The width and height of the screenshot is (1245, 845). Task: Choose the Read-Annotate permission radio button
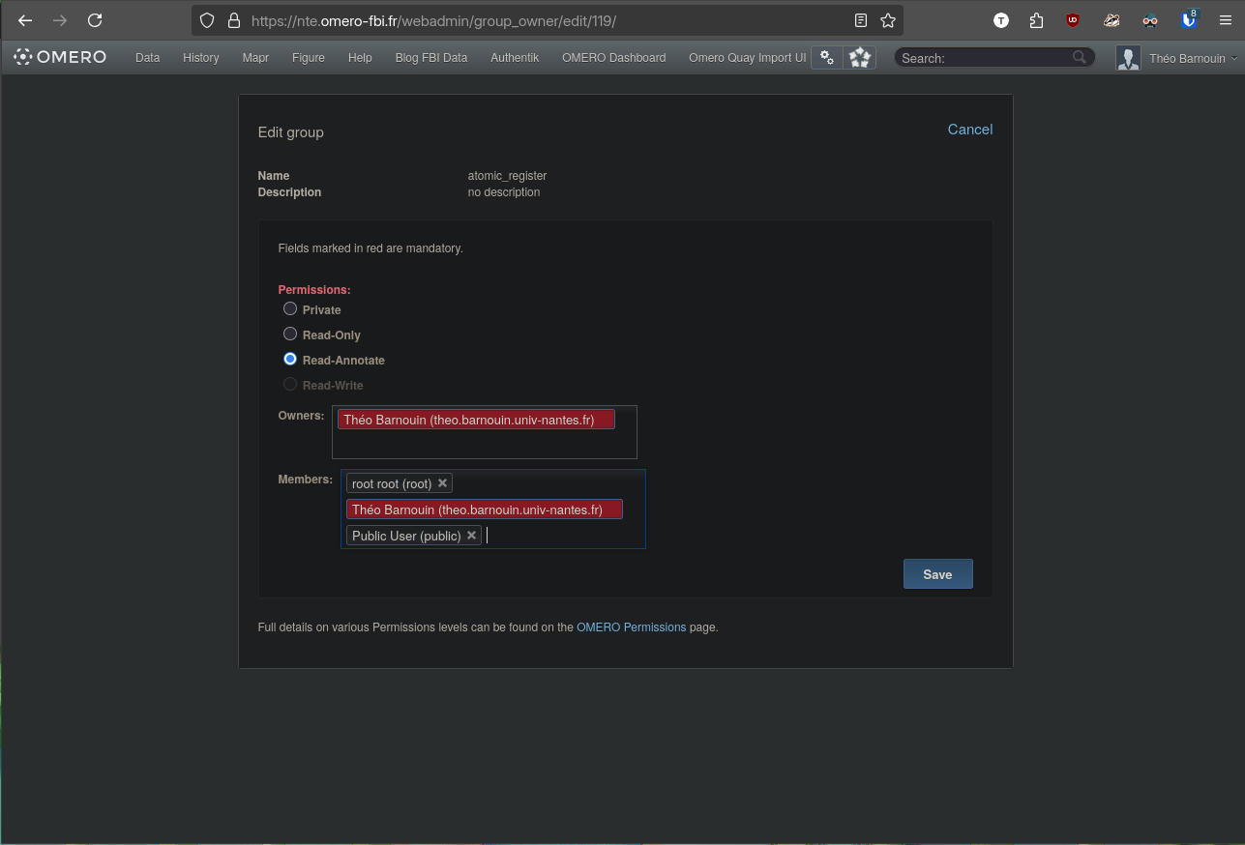tap(290, 360)
